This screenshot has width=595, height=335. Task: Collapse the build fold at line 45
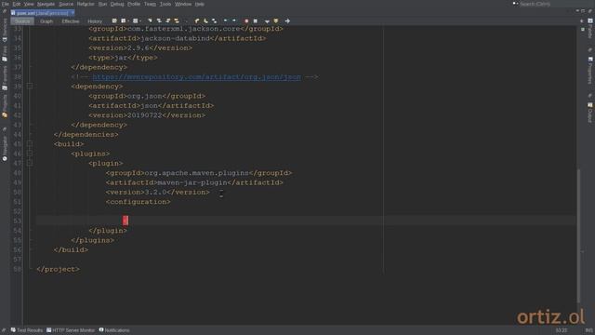(30, 144)
